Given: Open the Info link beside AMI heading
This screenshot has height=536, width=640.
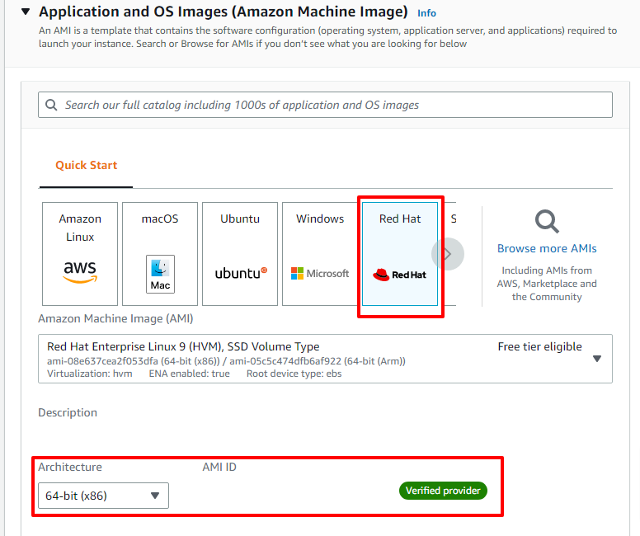Looking at the screenshot, I should coord(426,13).
